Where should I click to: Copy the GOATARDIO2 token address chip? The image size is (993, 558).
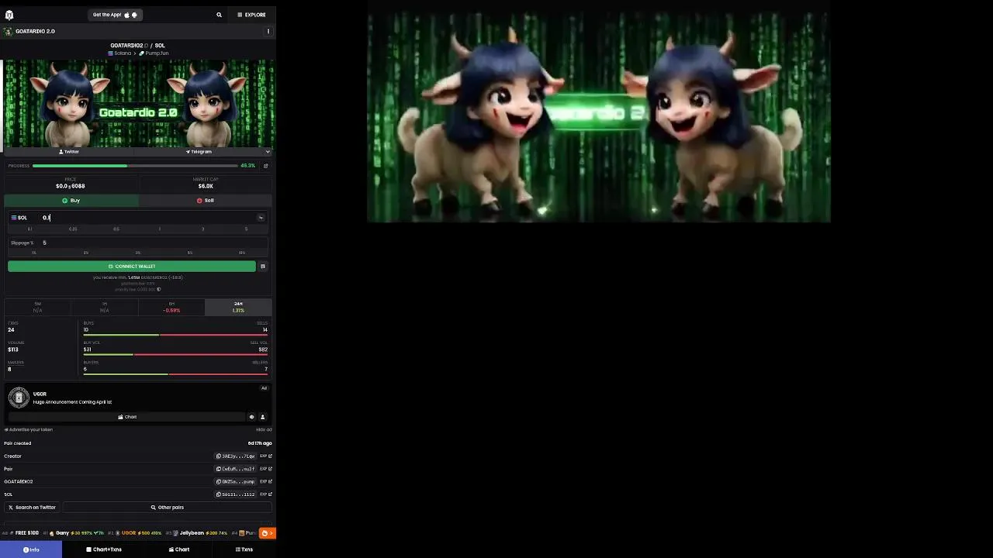coord(235,482)
